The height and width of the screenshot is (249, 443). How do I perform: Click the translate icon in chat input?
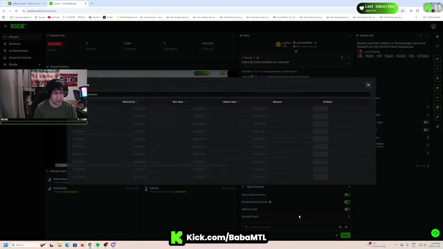click(340, 227)
